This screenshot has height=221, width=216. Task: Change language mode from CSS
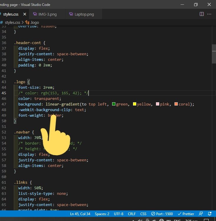[143, 214]
